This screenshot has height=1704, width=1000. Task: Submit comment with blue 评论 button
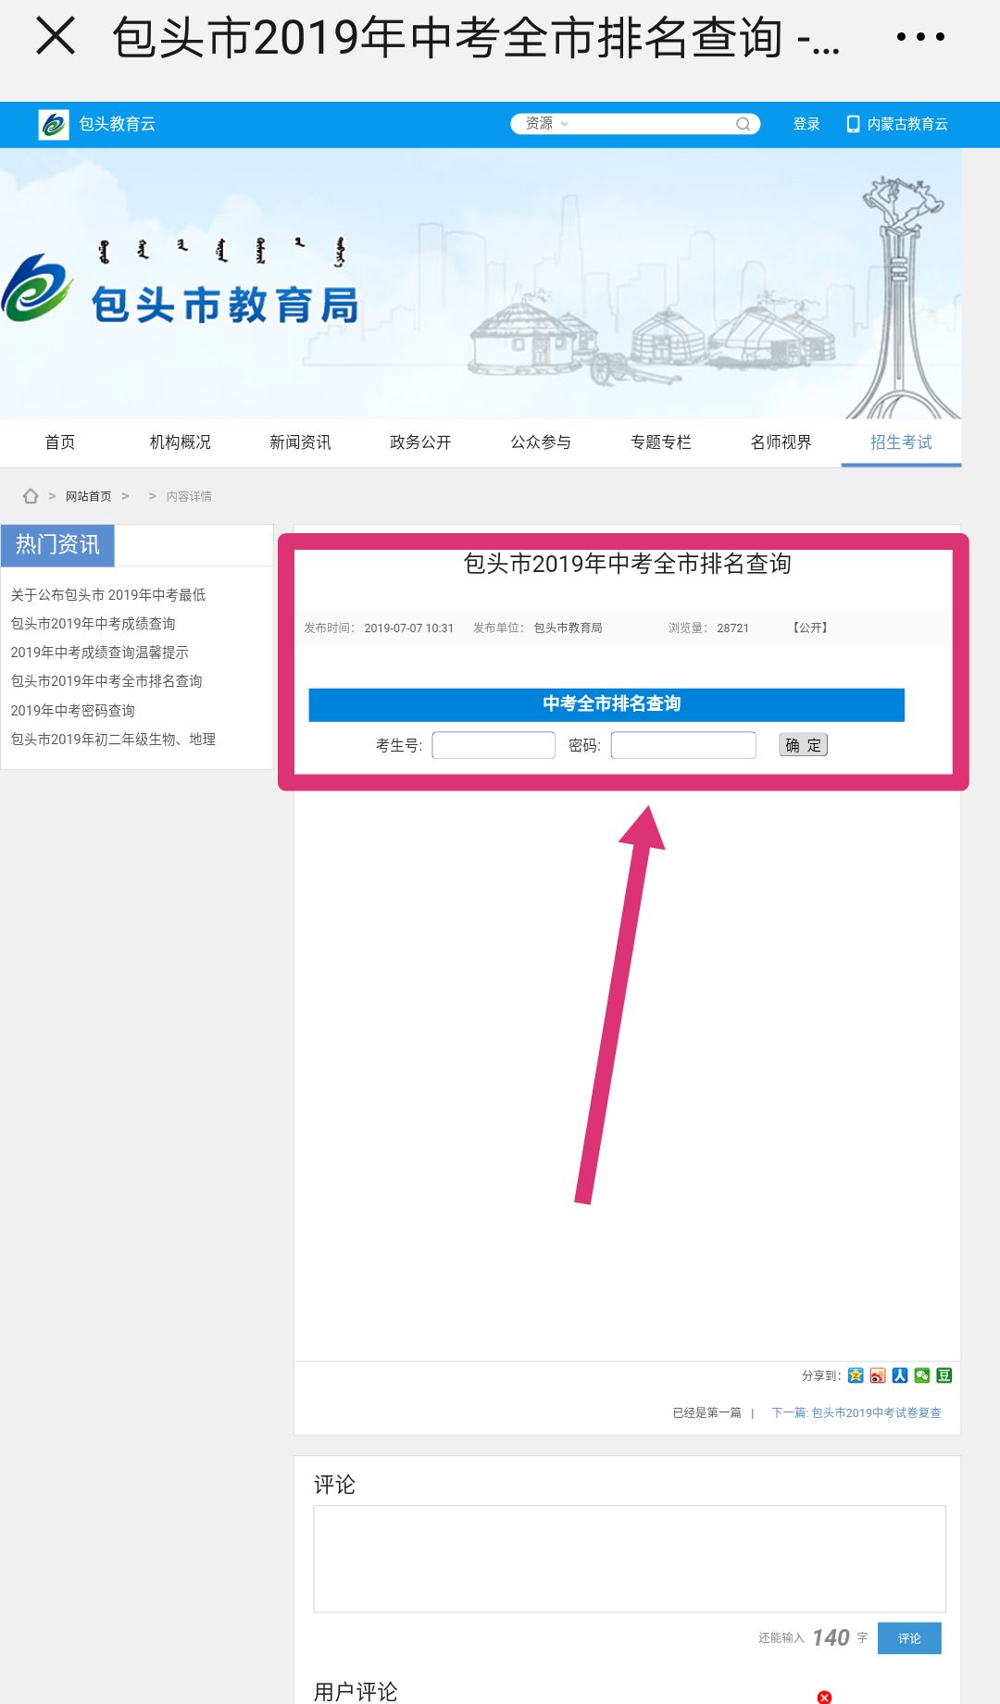(909, 1638)
